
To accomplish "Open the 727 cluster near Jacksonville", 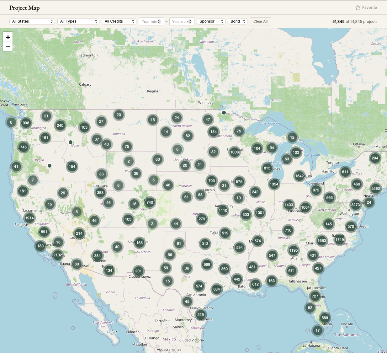I will tap(315, 296).
